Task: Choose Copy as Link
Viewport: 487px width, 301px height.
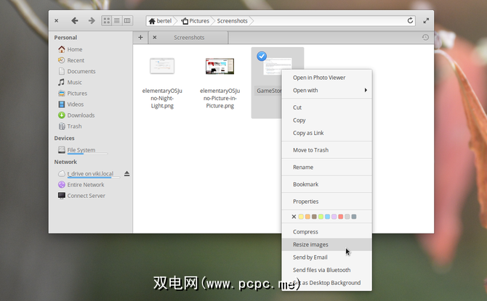Action: pos(327,133)
